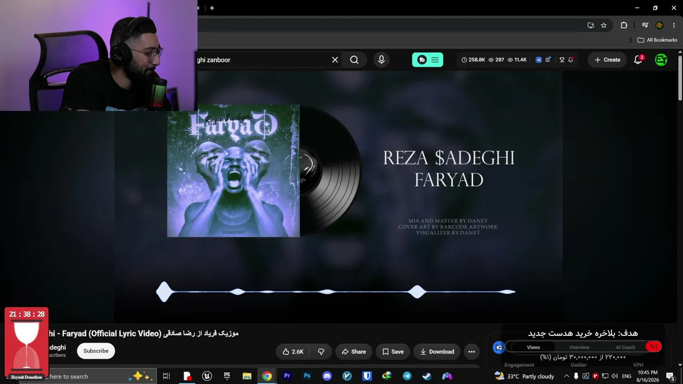Click the Share button
Image resolution: width=683 pixels, height=384 pixels.
pos(354,351)
